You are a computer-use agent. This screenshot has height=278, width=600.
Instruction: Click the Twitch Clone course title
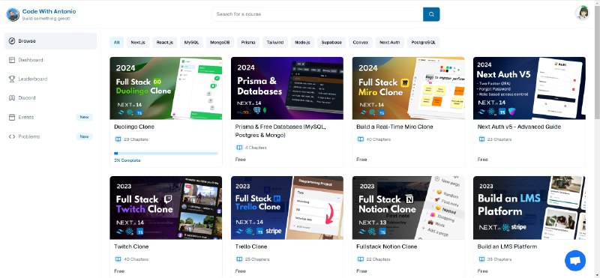click(x=131, y=247)
